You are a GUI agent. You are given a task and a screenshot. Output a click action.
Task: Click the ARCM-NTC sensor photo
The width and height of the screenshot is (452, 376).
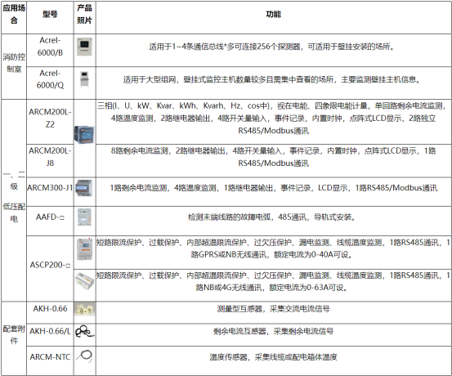click(84, 356)
